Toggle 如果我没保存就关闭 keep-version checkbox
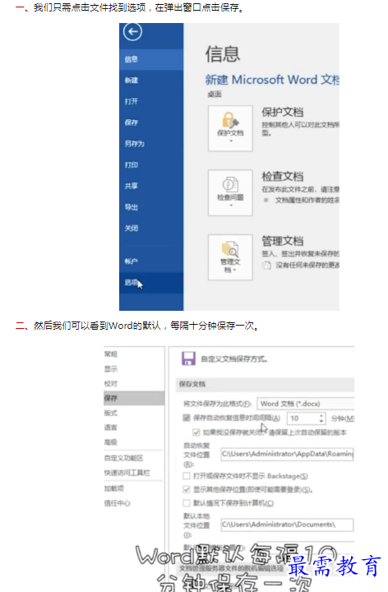Image resolution: width=388 pixels, height=592 pixels. click(196, 432)
